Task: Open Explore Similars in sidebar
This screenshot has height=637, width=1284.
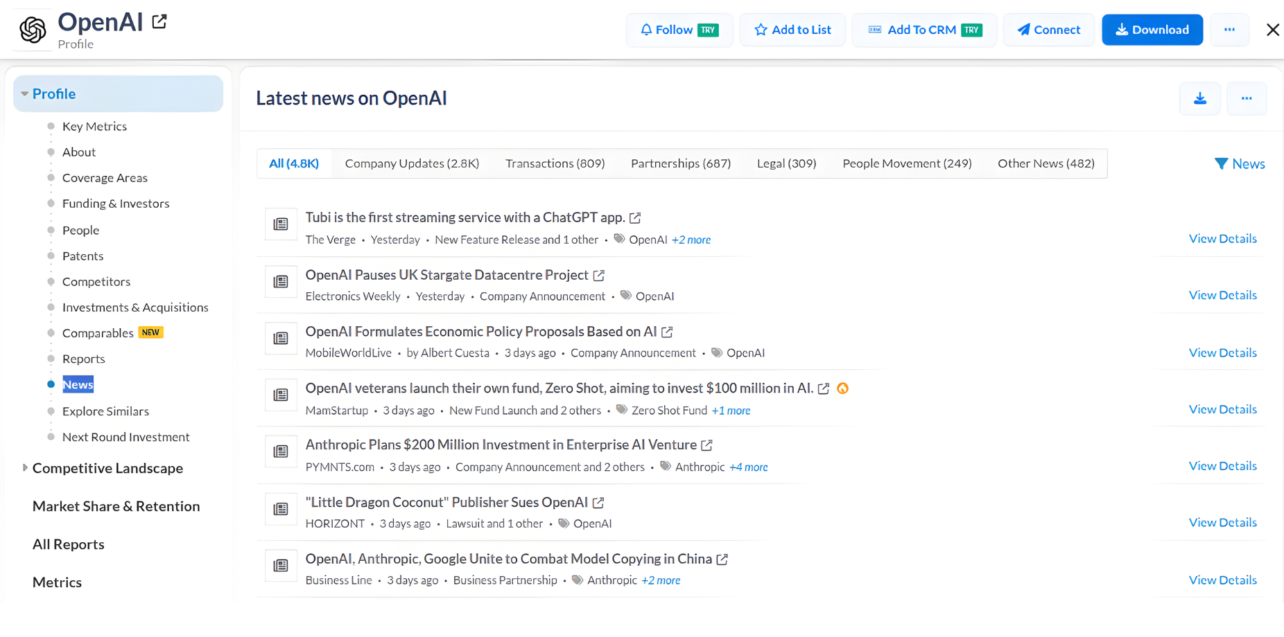Action: point(105,411)
